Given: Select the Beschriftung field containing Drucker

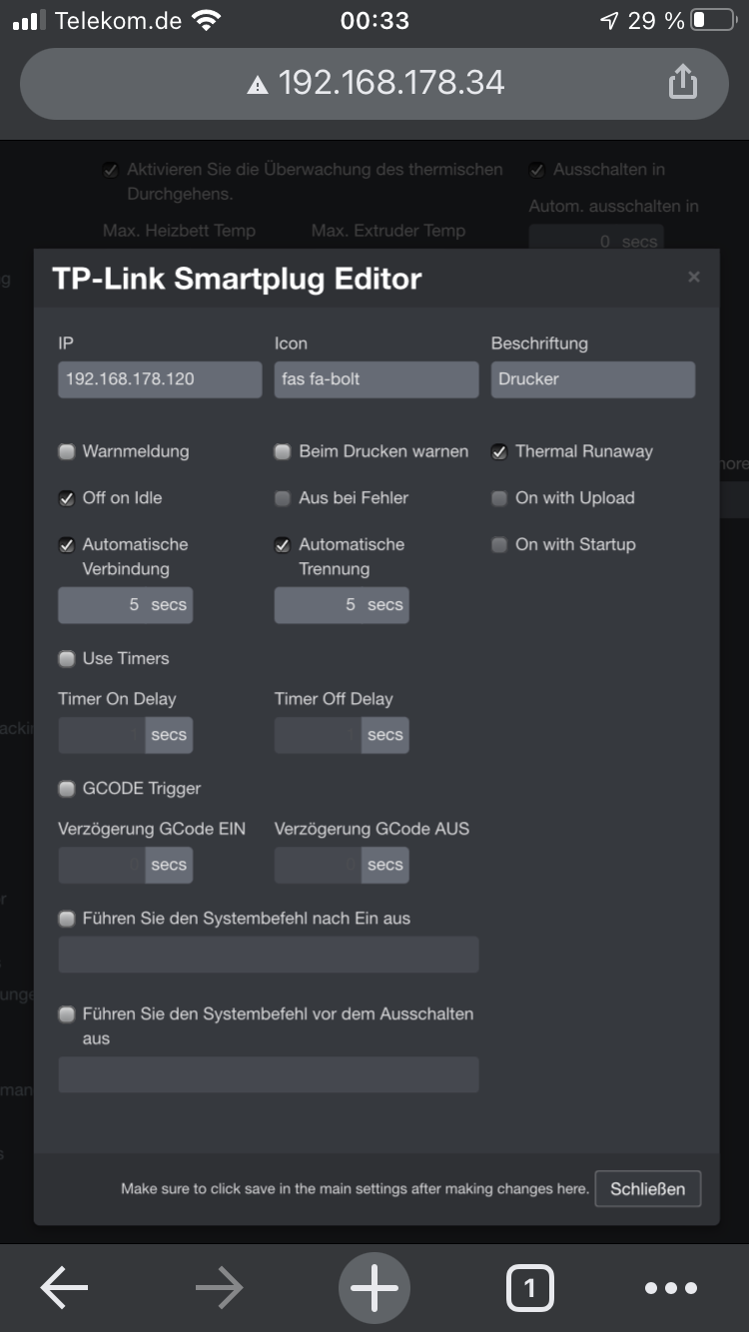Looking at the screenshot, I should click(593, 379).
